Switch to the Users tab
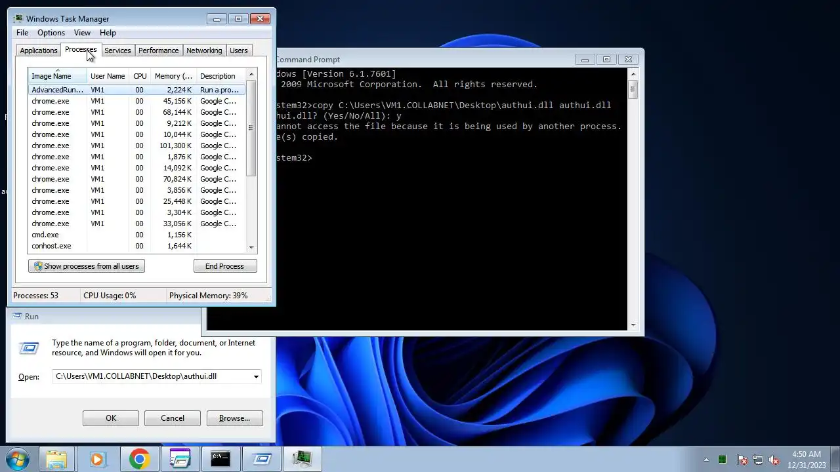The height and width of the screenshot is (472, 840). pos(239,50)
